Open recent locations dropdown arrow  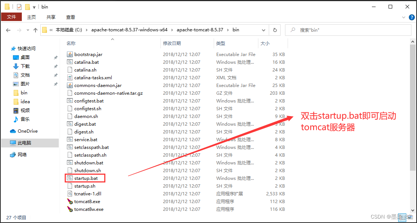[28, 30]
